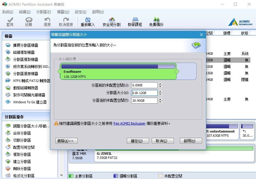Click left resize handle of E:software bar
Screen dimensions: 256x179
coord(60,71)
